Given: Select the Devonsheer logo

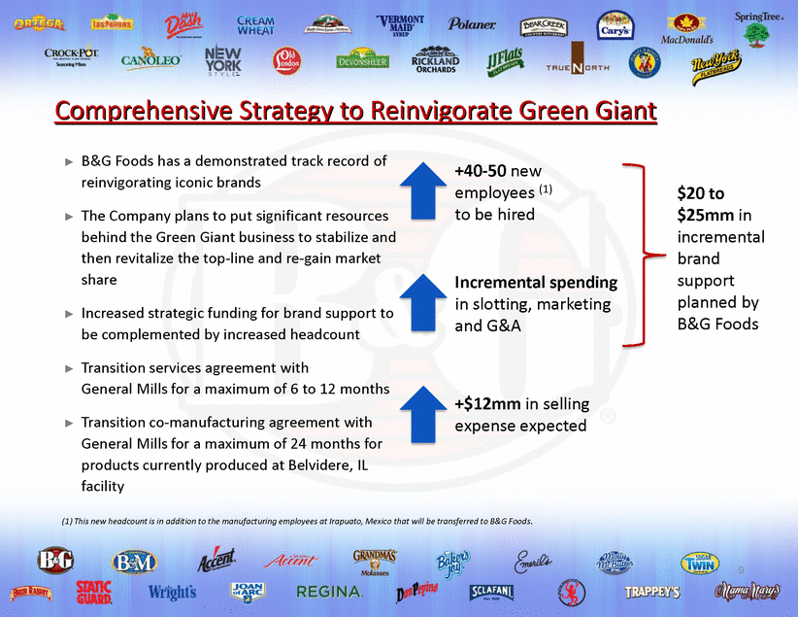Looking at the screenshot, I should (x=363, y=59).
